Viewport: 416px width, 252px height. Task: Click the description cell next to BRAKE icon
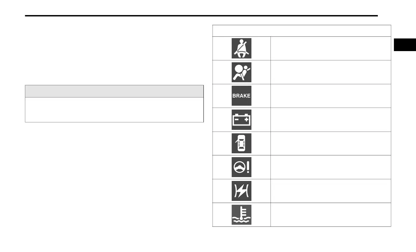pyautogui.click(x=331, y=96)
